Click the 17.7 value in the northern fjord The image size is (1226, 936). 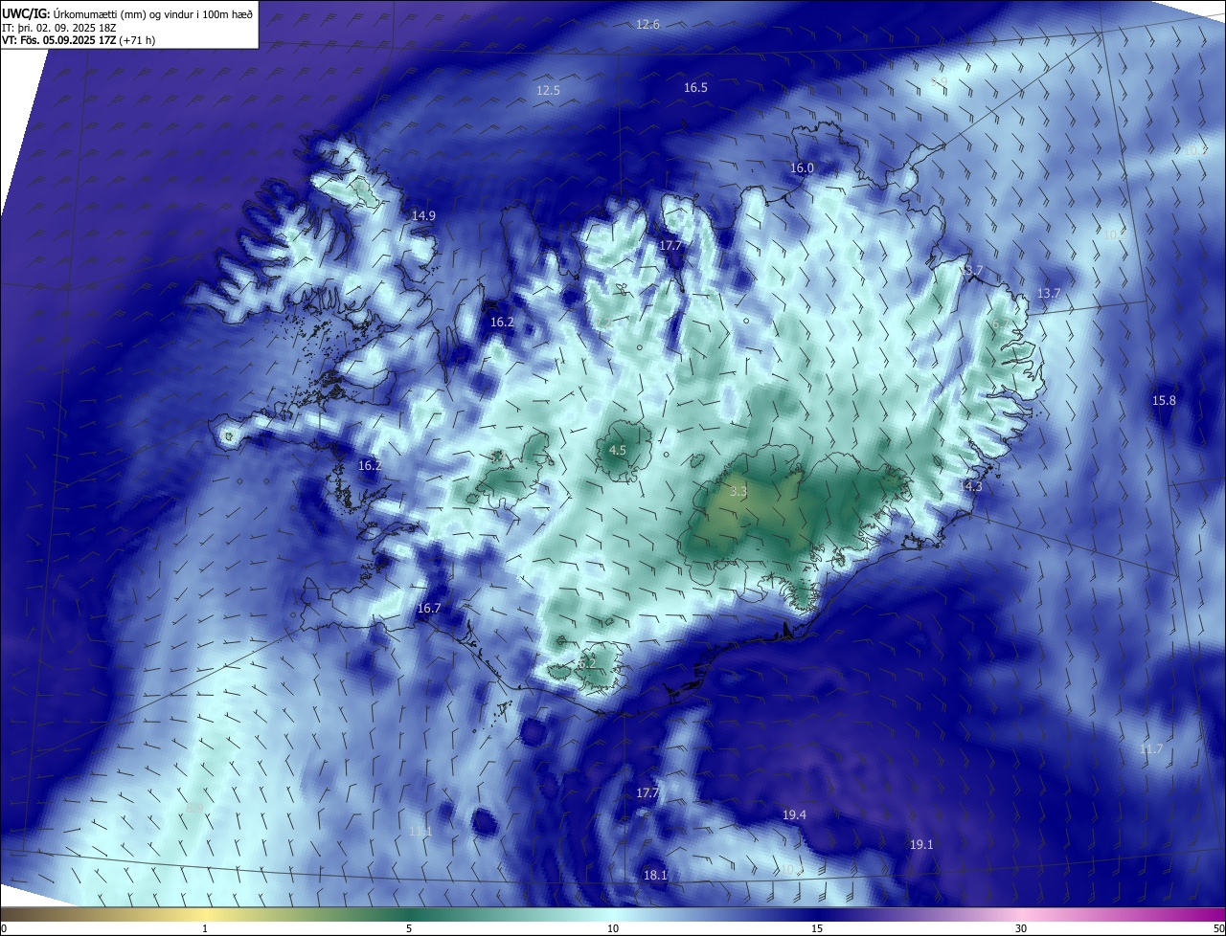tap(670, 245)
